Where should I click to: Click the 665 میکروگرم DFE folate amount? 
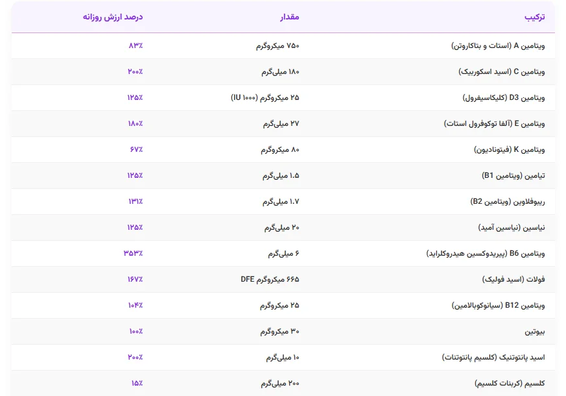point(270,280)
